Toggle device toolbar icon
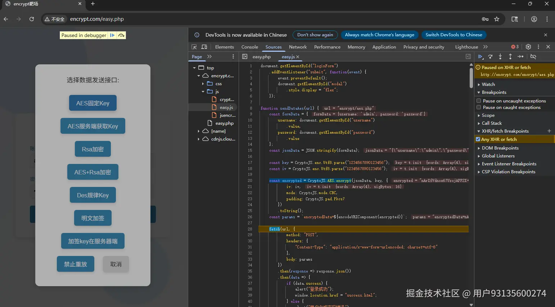This screenshot has width=555, height=307. coord(204,47)
